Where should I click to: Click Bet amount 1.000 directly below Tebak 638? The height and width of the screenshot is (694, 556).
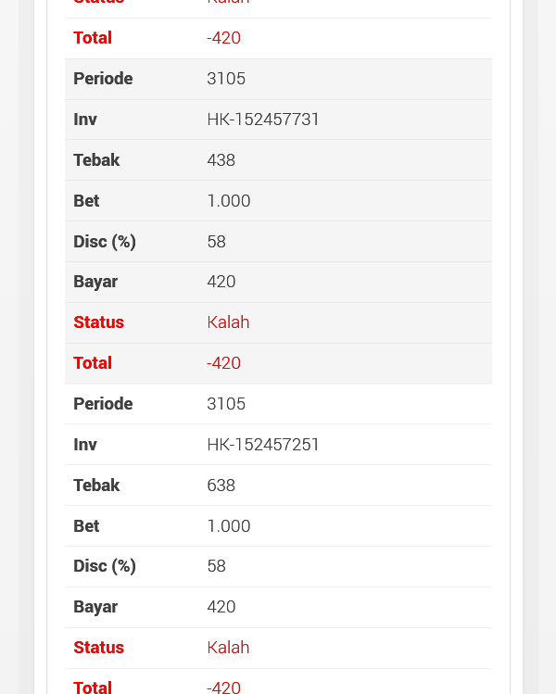(229, 526)
